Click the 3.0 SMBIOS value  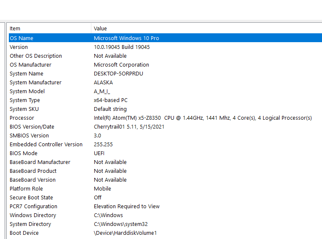tap(97, 135)
